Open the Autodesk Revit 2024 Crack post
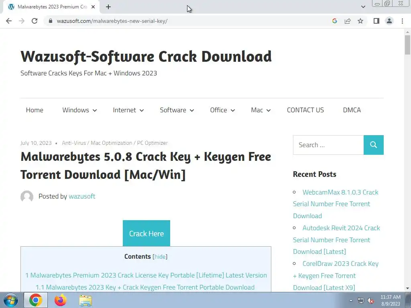This screenshot has height=308, width=411. click(337, 240)
